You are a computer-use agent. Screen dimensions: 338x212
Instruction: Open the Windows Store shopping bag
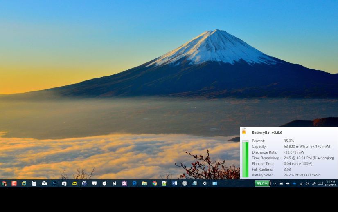pos(64,183)
